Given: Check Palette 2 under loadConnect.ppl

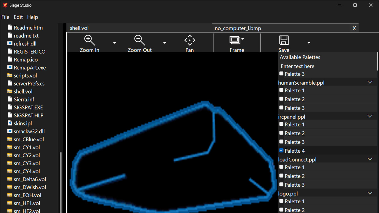Looking at the screenshot, I should click(281, 175).
